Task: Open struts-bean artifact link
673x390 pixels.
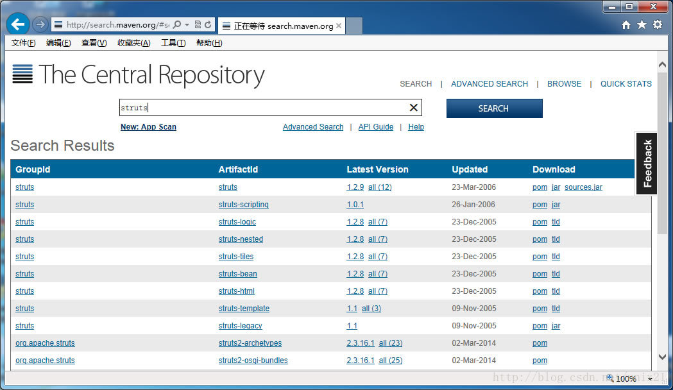Action: 237,274
